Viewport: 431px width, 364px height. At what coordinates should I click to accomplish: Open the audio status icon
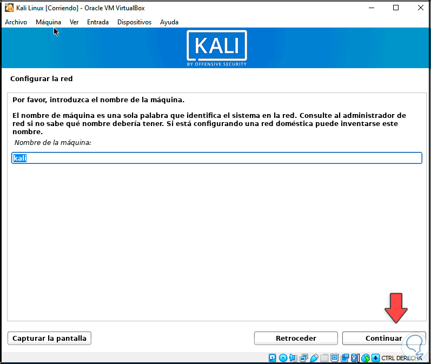coord(293,358)
